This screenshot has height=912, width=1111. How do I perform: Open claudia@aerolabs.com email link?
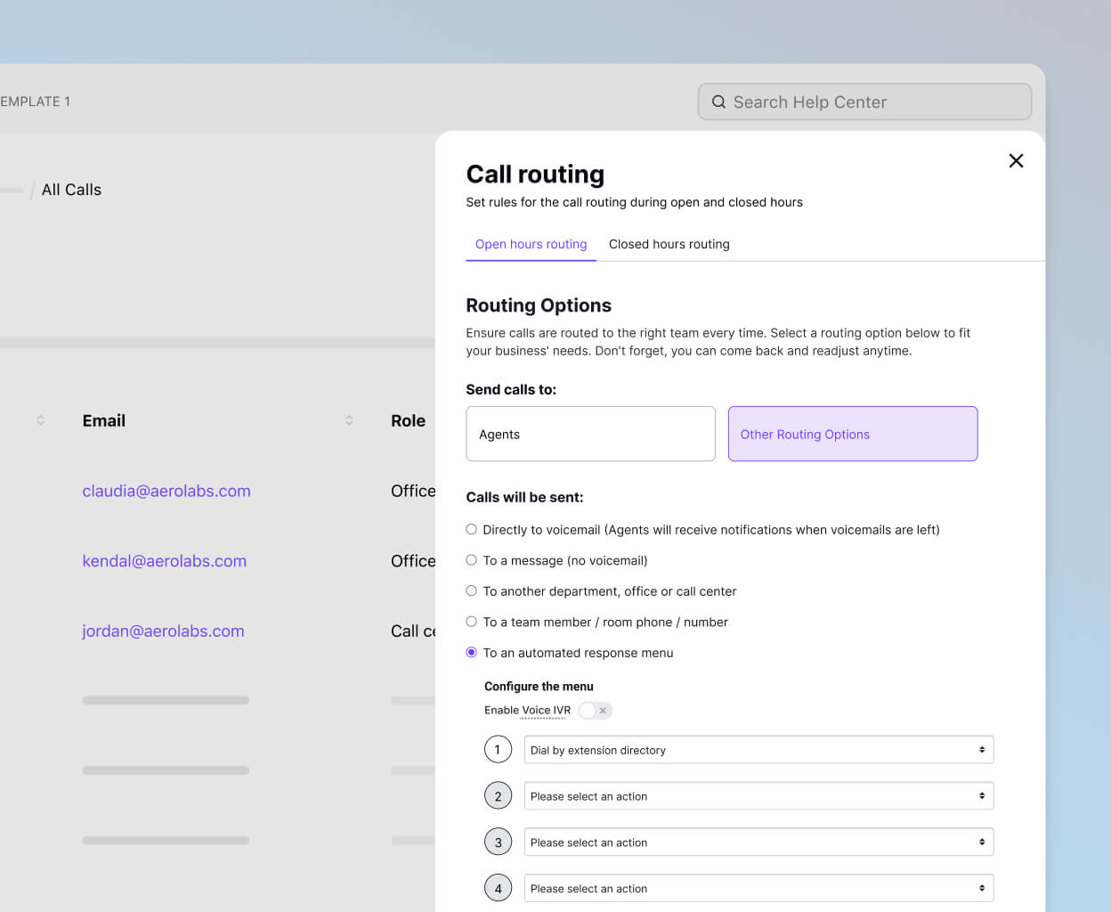point(166,491)
